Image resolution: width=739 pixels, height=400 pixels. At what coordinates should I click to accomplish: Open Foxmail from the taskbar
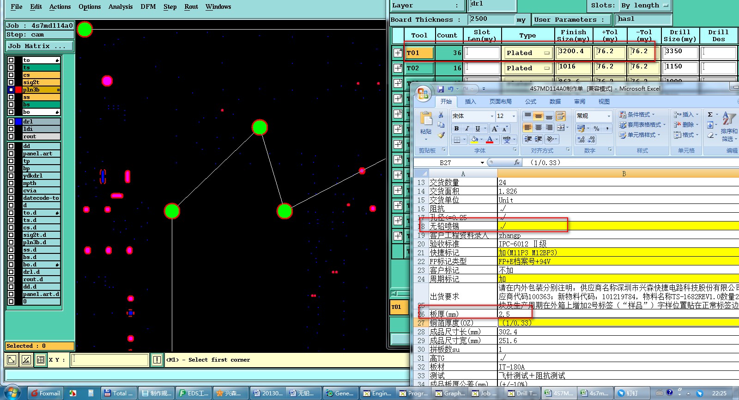coord(45,393)
